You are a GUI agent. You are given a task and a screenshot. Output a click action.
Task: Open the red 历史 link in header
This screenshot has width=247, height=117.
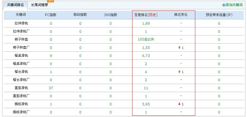153,15
